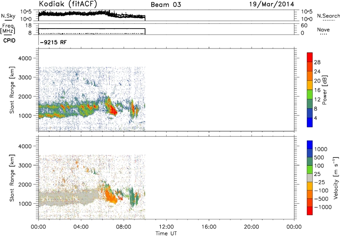Click the "N.Sky" axis label
The width and height of the screenshot is (340, 236).
(x=8, y=16)
